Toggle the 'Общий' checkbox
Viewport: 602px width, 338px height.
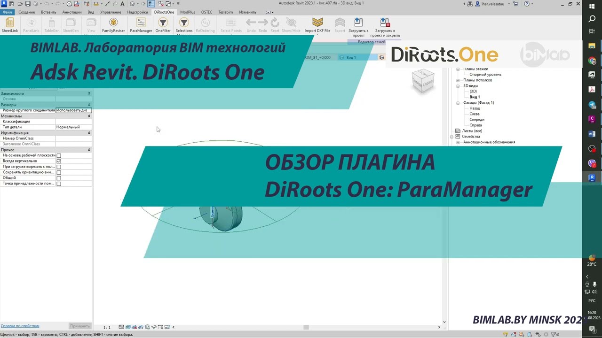(59, 178)
